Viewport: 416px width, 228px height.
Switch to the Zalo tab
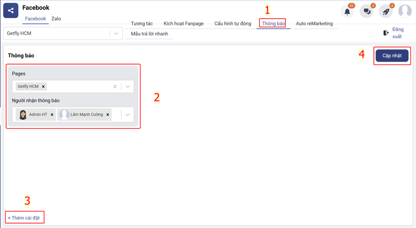click(x=56, y=19)
